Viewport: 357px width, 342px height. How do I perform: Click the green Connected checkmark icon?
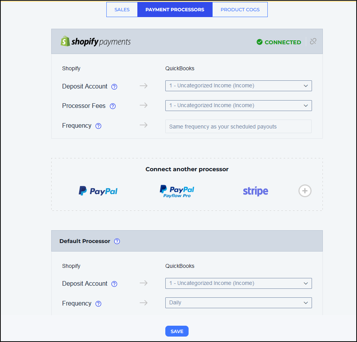[x=260, y=42]
